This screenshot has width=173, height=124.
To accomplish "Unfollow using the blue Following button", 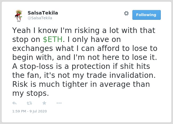I will pos(146,15).
